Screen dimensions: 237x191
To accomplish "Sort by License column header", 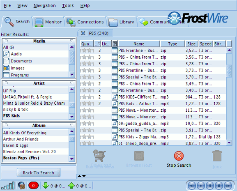I will point(106,44).
